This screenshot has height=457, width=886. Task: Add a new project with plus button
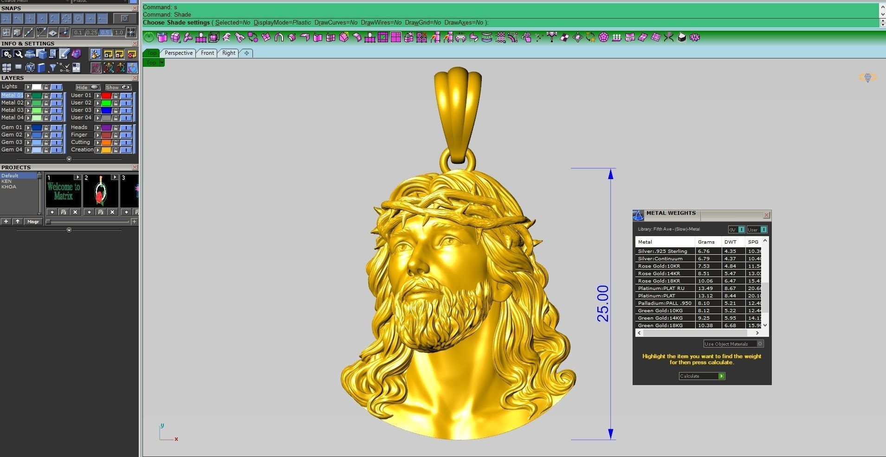point(6,222)
